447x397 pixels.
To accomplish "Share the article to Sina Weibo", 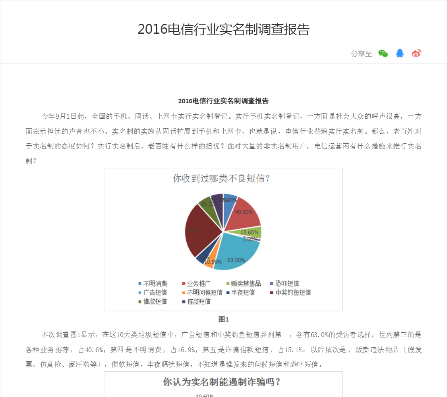I will coord(416,53).
